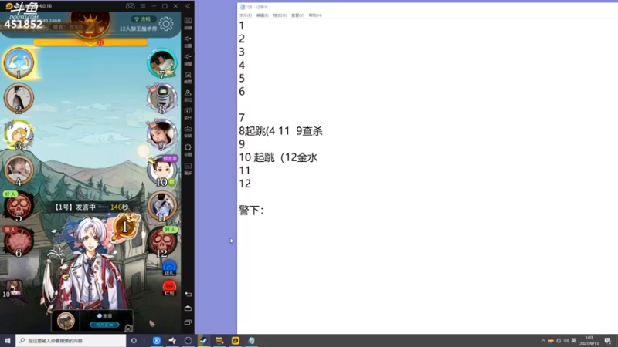Select dead player 5 skull avatar
Screen dimensions: 618x347
tap(19, 206)
